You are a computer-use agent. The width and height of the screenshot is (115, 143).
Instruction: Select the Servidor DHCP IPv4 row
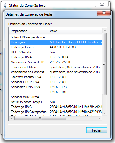point(56,82)
